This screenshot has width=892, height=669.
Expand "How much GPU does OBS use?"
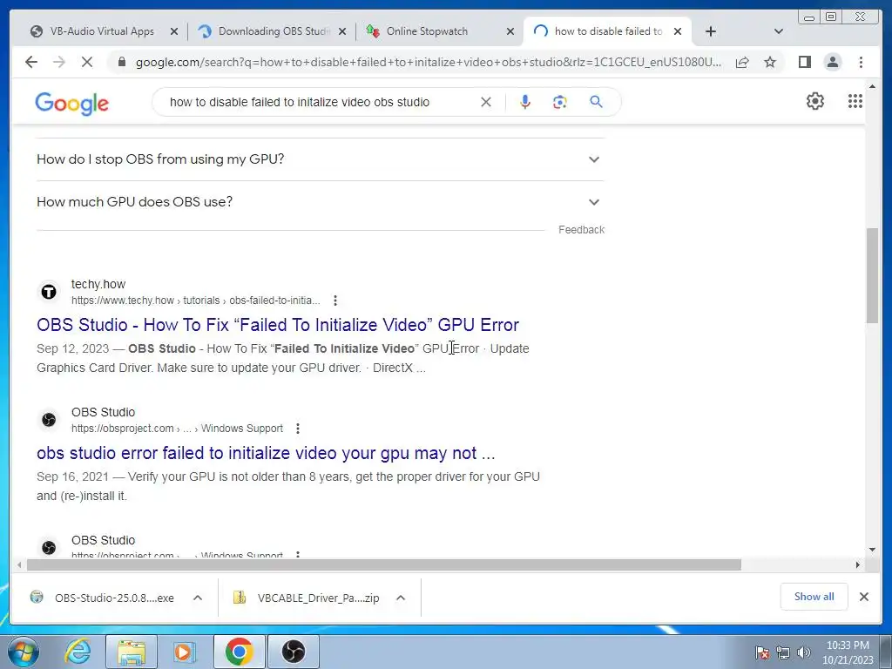[320, 202]
